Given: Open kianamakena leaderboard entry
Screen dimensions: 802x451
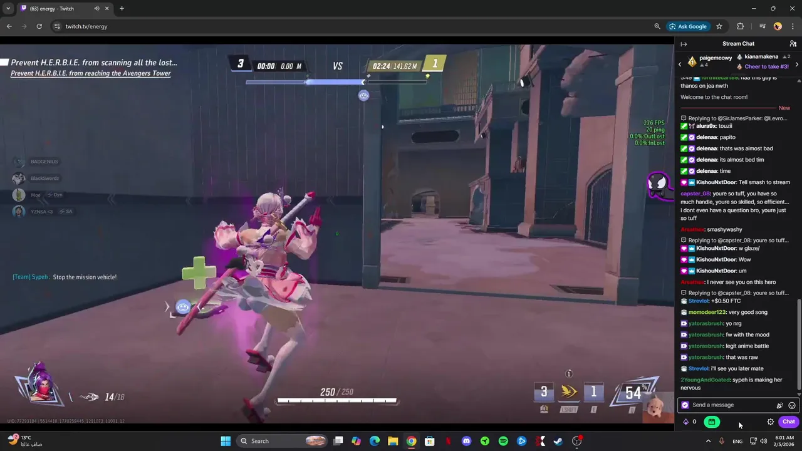Looking at the screenshot, I should (x=763, y=57).
